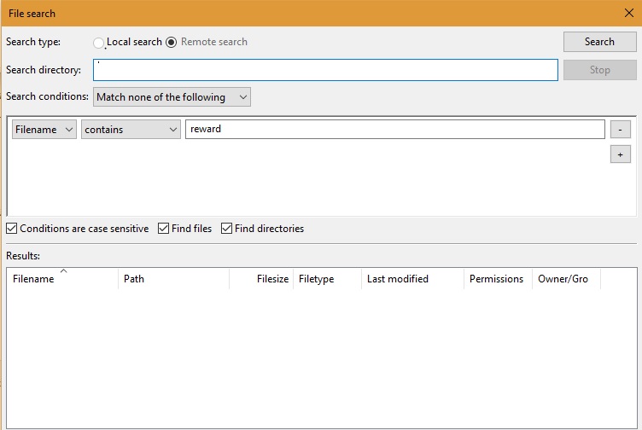Screen dimensions: 642x430
Task: Toggle the 'Find directories' checkbox
Action: click(x=226, y=229)
